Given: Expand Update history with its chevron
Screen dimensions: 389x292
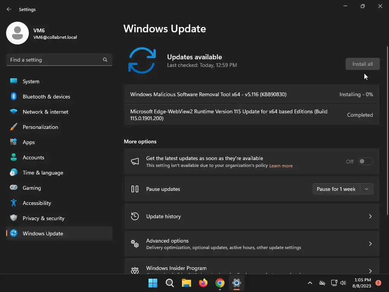Looking at the screenshot, I should click(370, 216).
